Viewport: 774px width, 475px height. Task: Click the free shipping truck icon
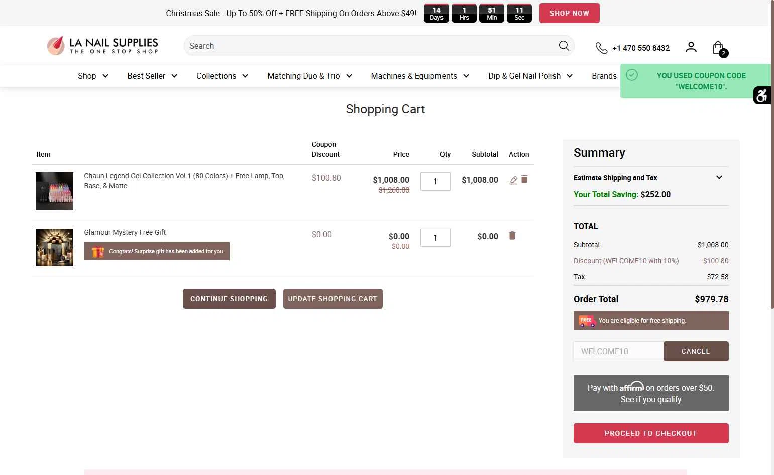click(x=587, y=321)
